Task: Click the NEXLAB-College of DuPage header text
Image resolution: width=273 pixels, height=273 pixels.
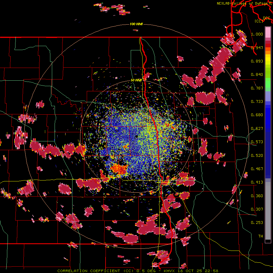Action: pos(244,3)
